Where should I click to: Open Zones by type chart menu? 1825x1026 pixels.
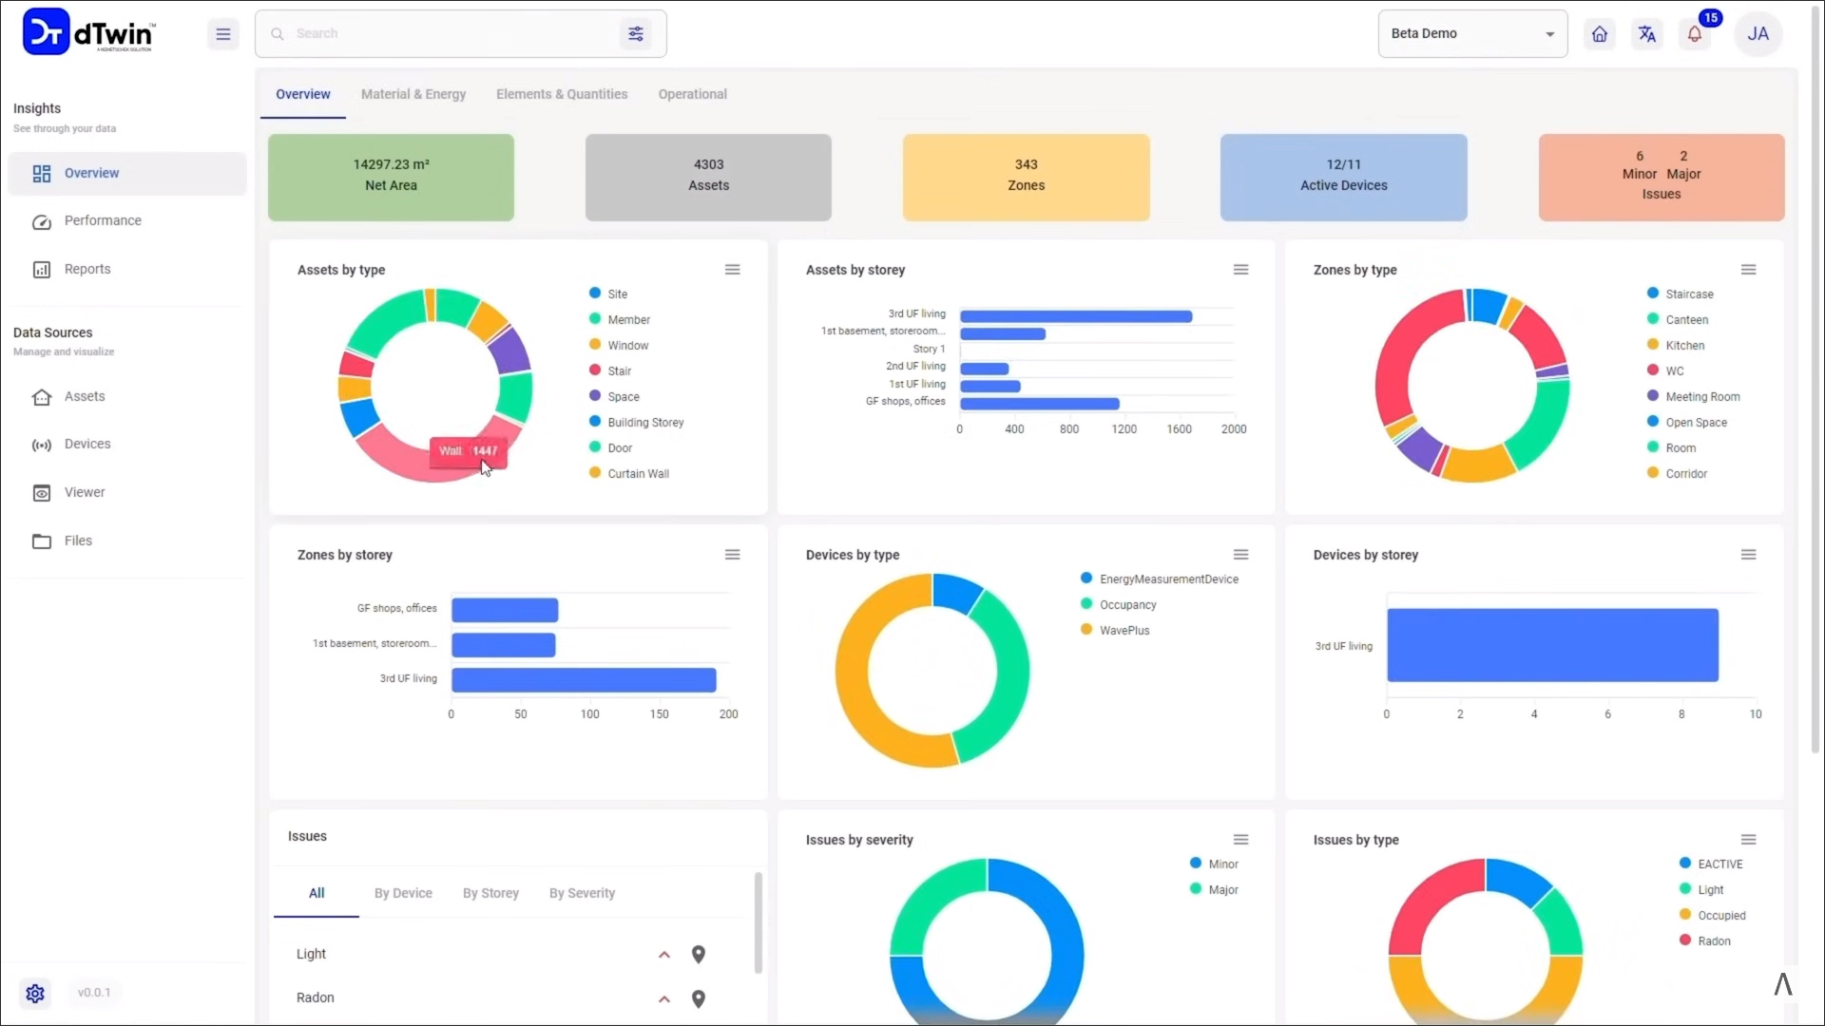tap(1748, 270)
